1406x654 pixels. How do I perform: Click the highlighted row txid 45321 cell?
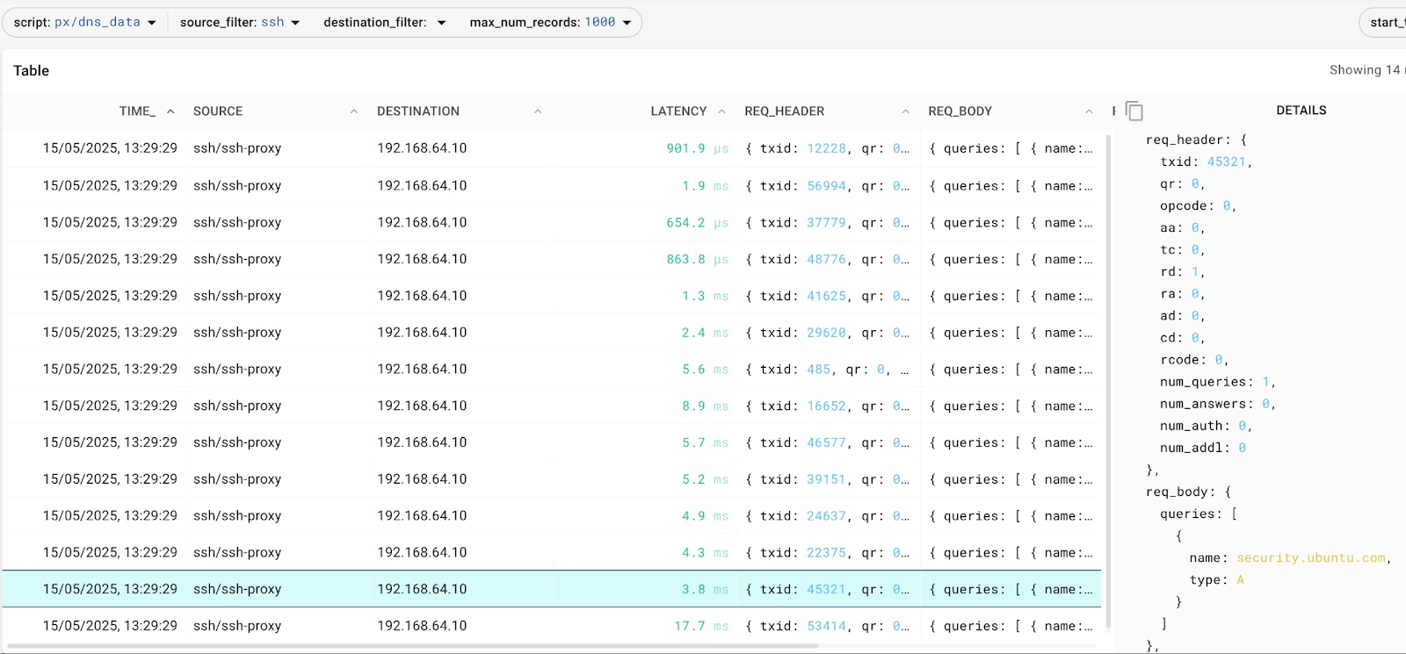pyautogui.click(x=827, y=589)
